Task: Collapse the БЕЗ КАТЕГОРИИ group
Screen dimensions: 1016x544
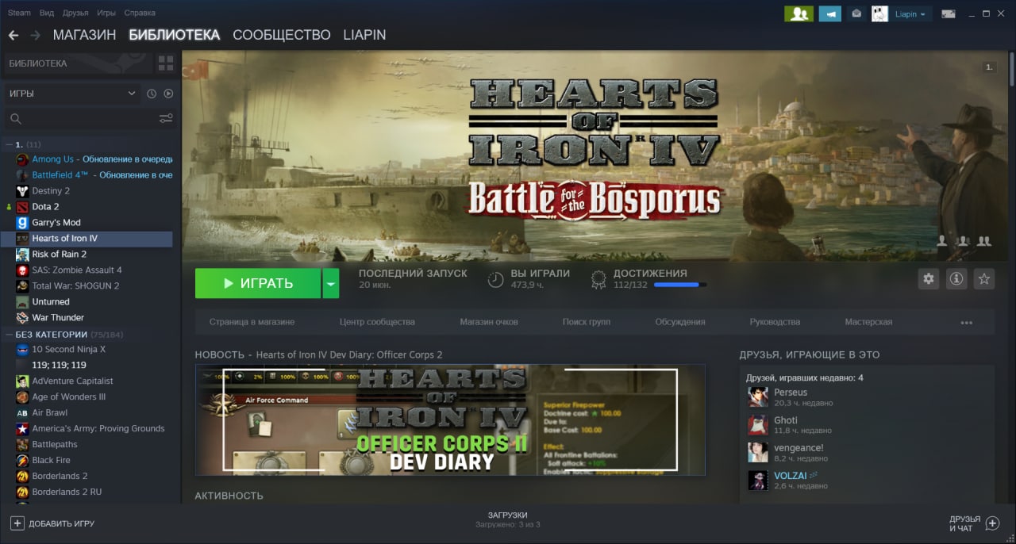Action: click(x=9, y=335)
